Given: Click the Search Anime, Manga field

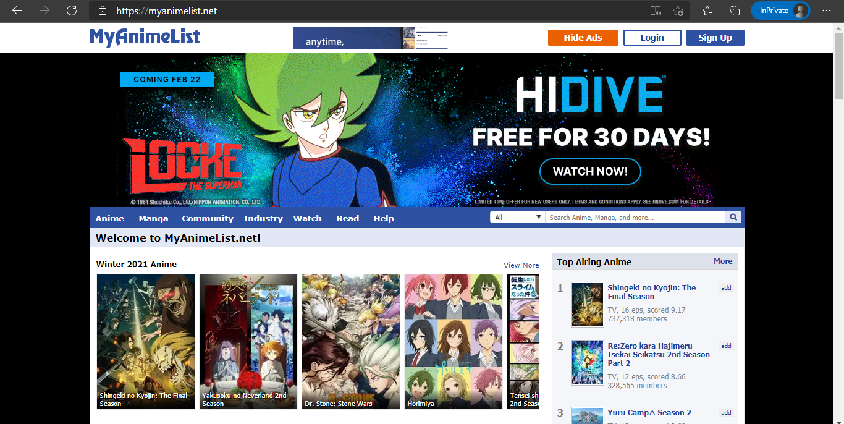Looking at the screenshot, I should [636, 218].
